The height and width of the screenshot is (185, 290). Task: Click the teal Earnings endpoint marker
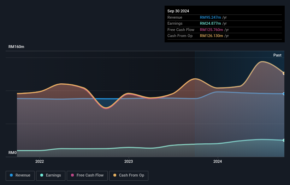tap(284, 140)
